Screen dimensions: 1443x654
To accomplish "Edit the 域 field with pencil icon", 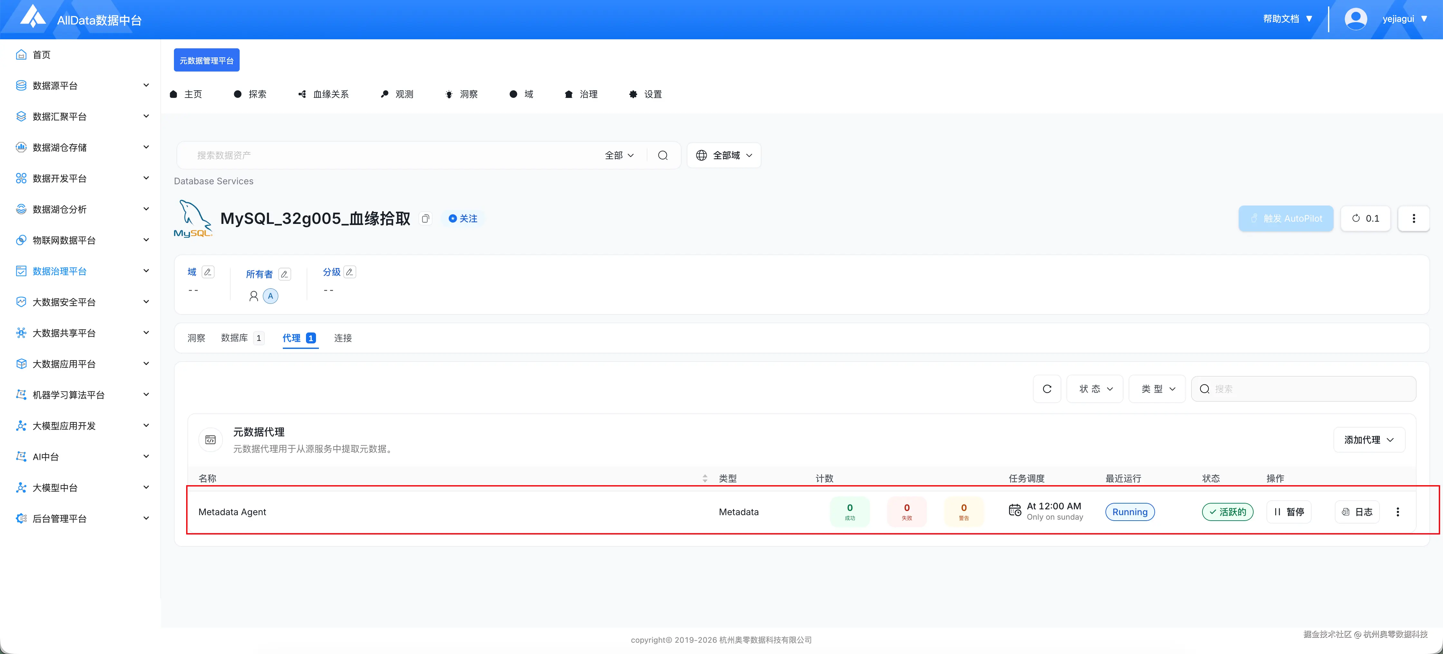I will point(208,272).
